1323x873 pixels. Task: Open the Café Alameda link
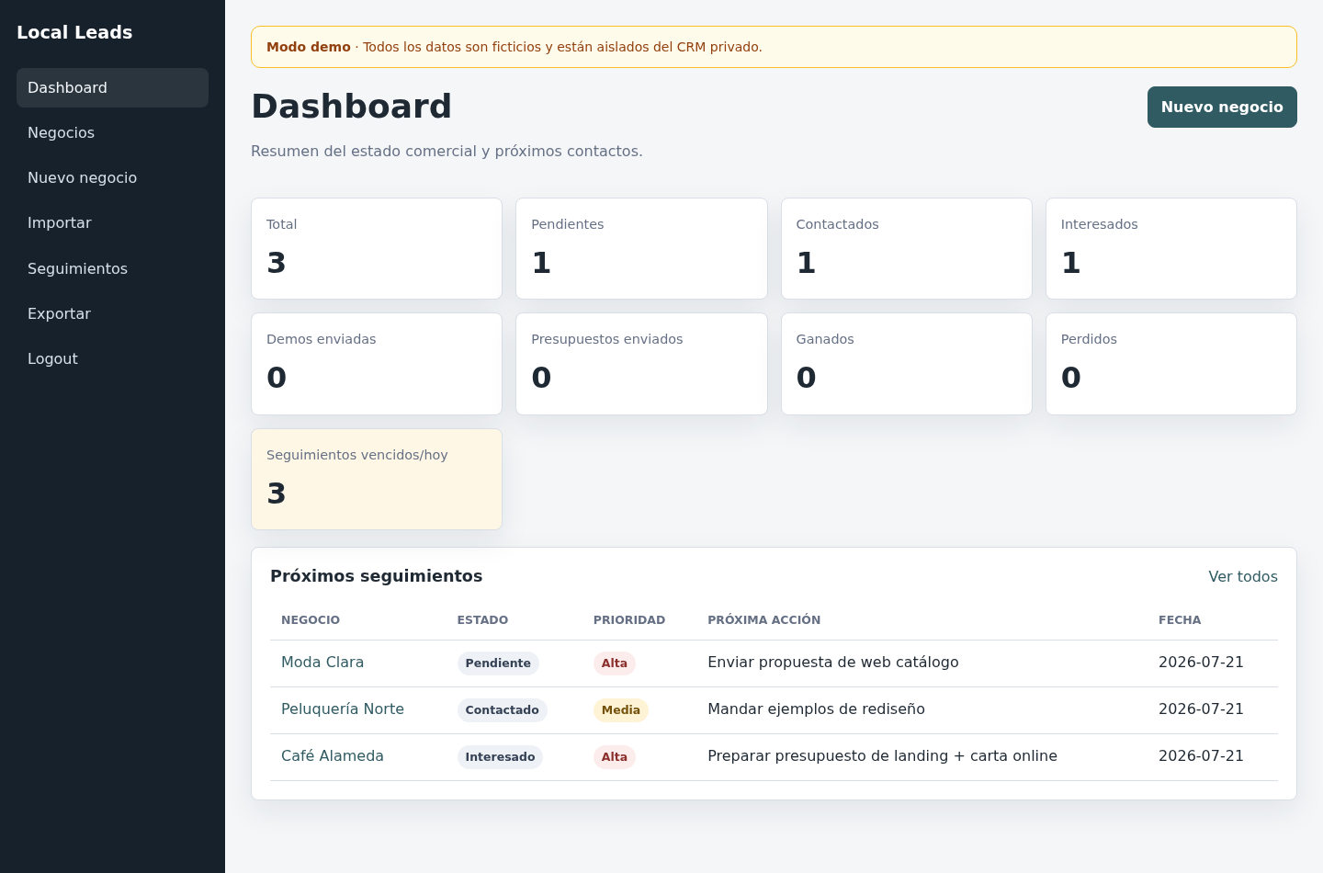click(x=333, y=755)
